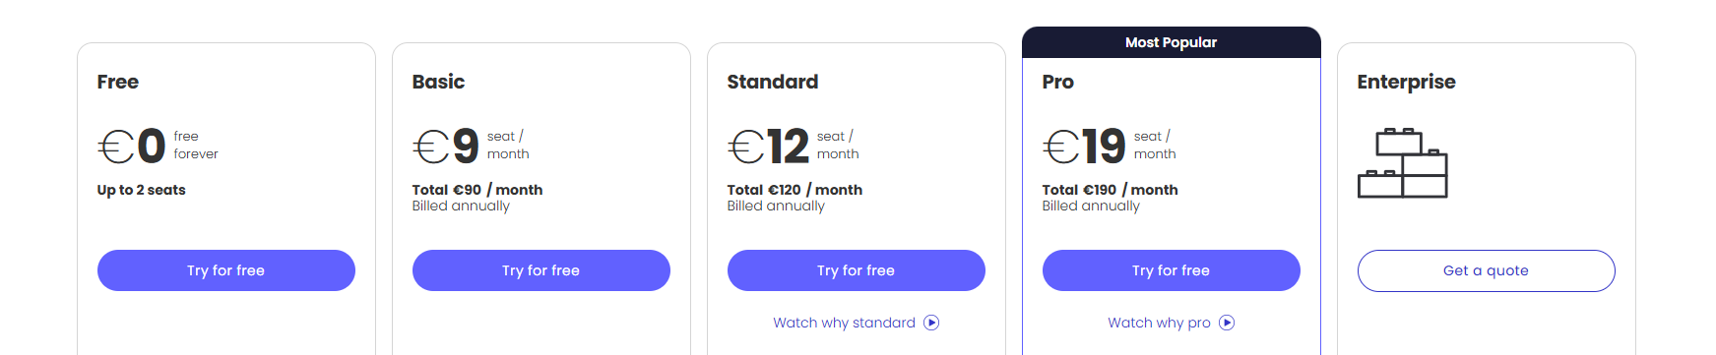This screenshot has width=1716, height=355.
Task: Click the euro symbol on Basic plan
Action: click(431, 148)
